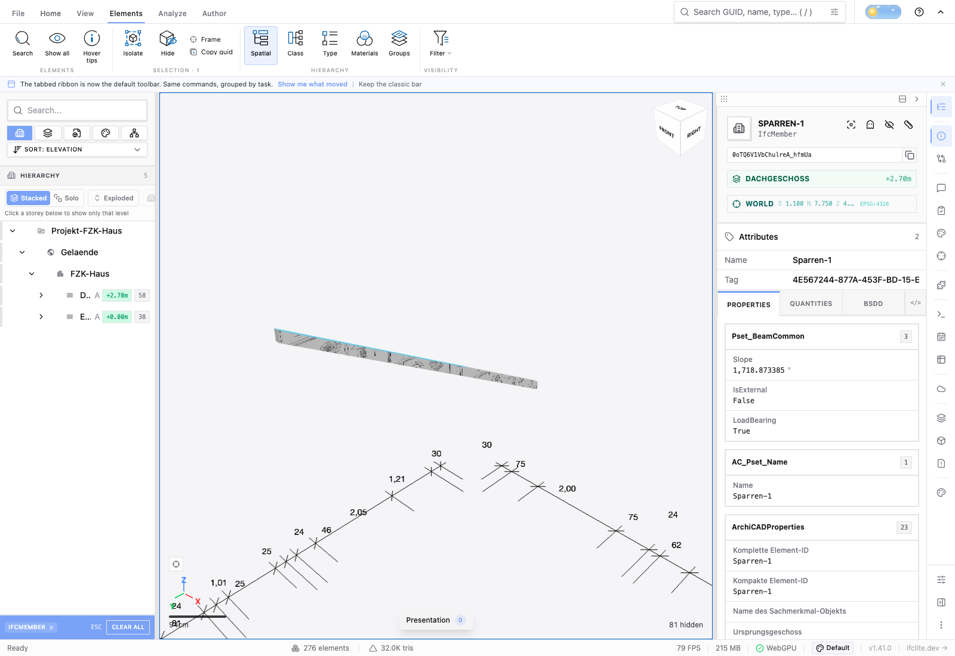Click the Isolate selection tool
Viewport: 955px width, 656px height.
click(133, 44)
